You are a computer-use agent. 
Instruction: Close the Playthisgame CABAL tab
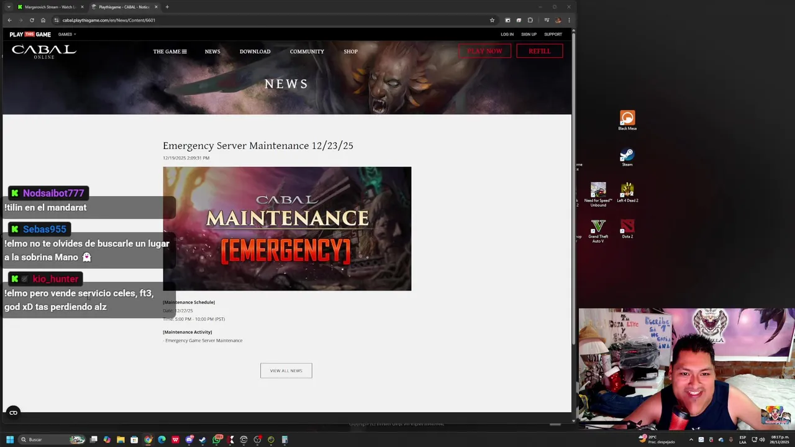tap(156, 7)
